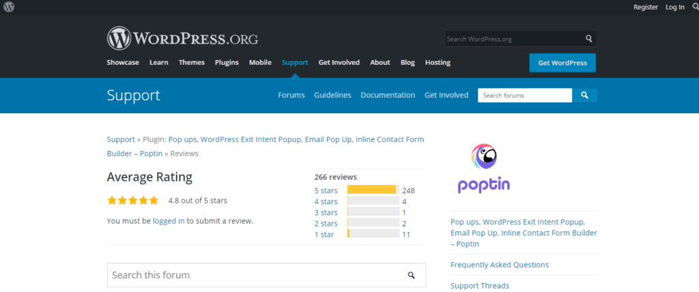Image resolution: width=699 pixels, height=292 pixels.
Task: Open the Poptin plugin breadcrumb link
Action: coord(266,146)
